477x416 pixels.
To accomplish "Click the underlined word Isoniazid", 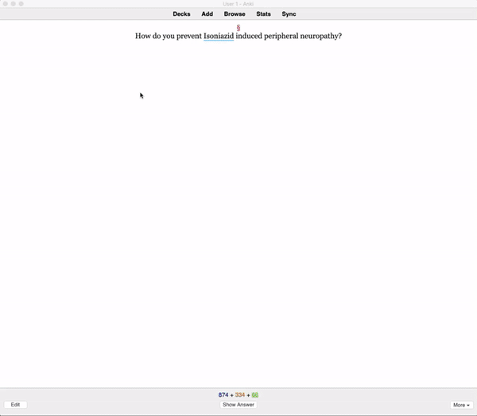I will (219, 36).
